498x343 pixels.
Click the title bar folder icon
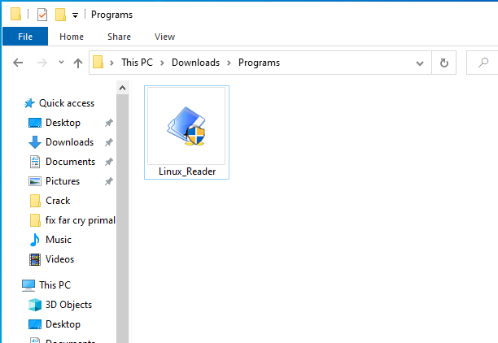point(15,15)
